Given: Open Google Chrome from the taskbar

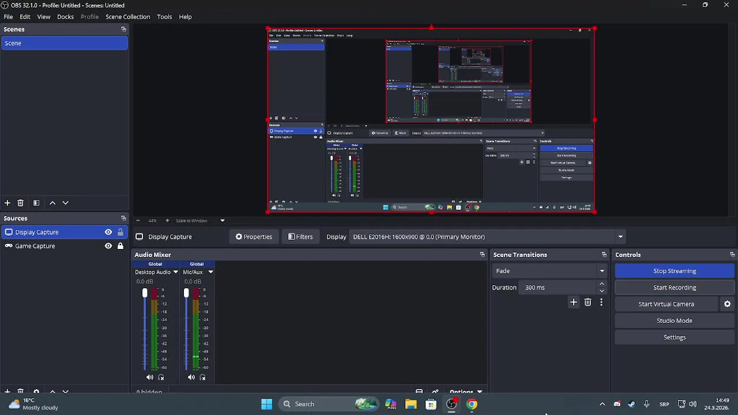Looking at the screenshot, I should click(472, 404).
